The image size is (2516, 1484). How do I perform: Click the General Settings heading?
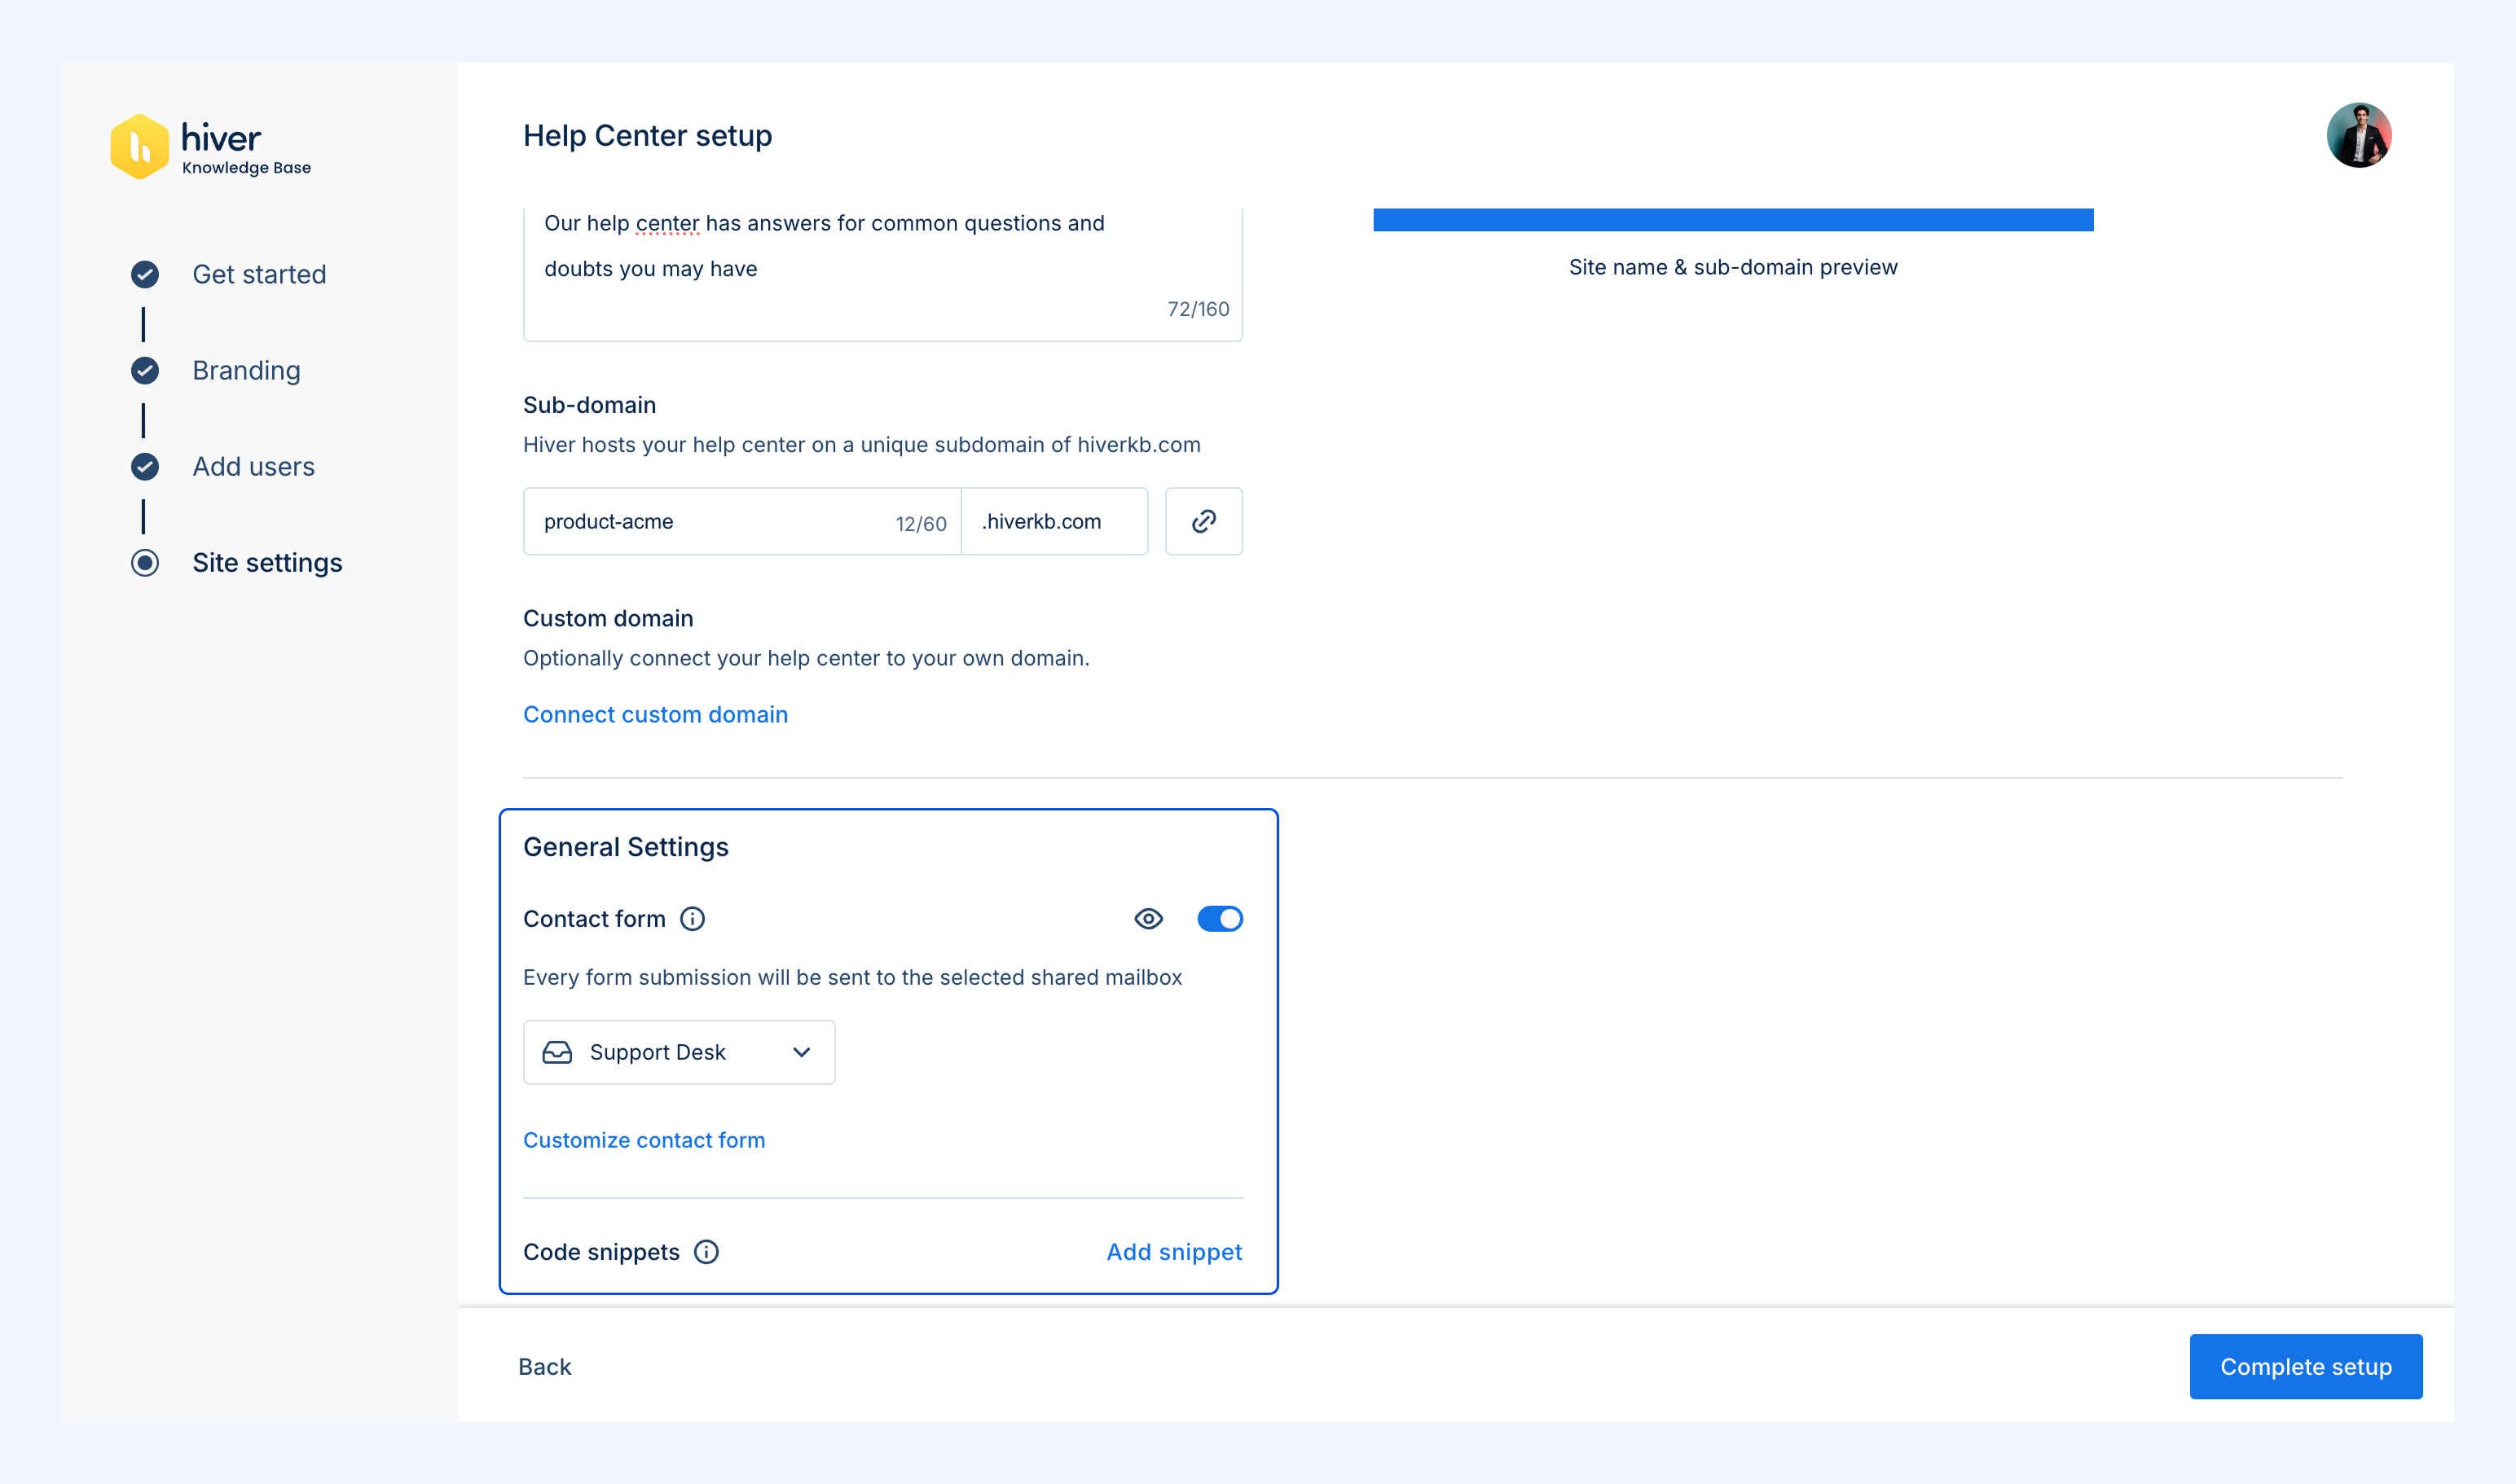[625, 847]
